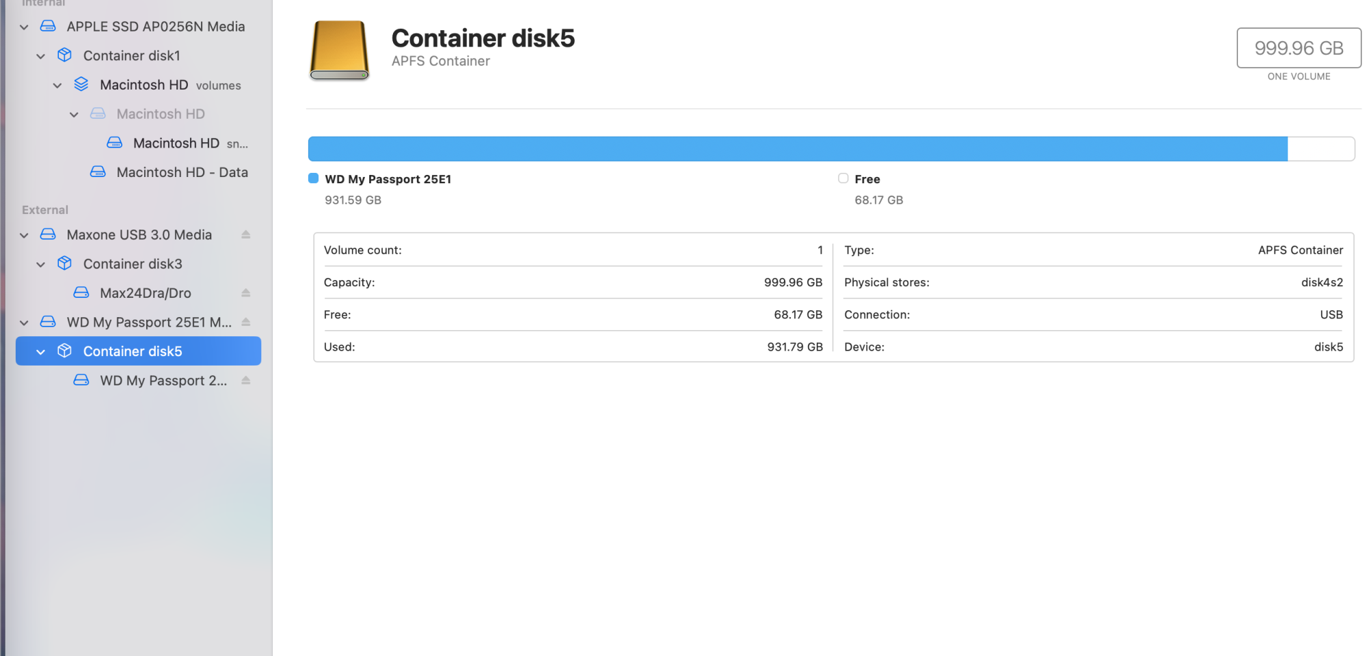Eject the WD My Passport 25E1 Media disk
This screenshot has width=1367, height=656.
point(246,322)
